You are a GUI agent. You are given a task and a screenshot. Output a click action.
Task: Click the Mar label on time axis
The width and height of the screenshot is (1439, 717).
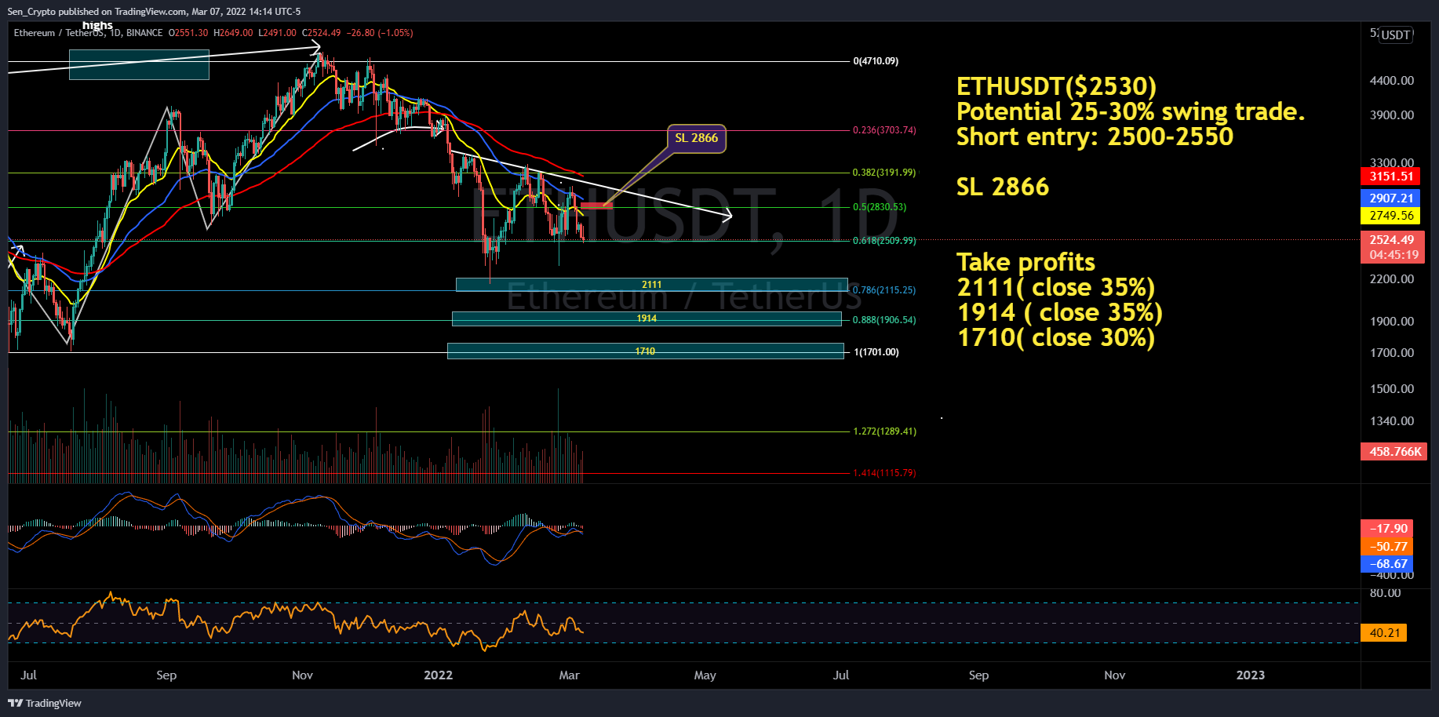[x=569, y=675]
